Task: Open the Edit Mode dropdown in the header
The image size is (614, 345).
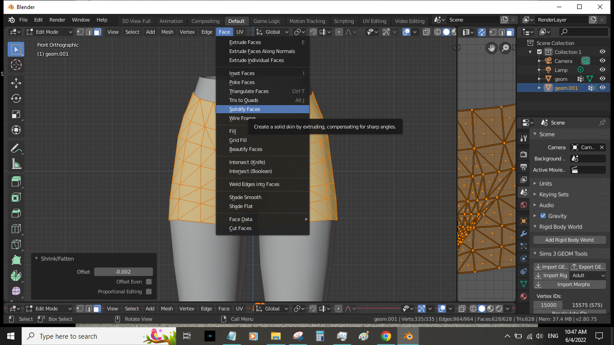Action: tap(49, 32)
